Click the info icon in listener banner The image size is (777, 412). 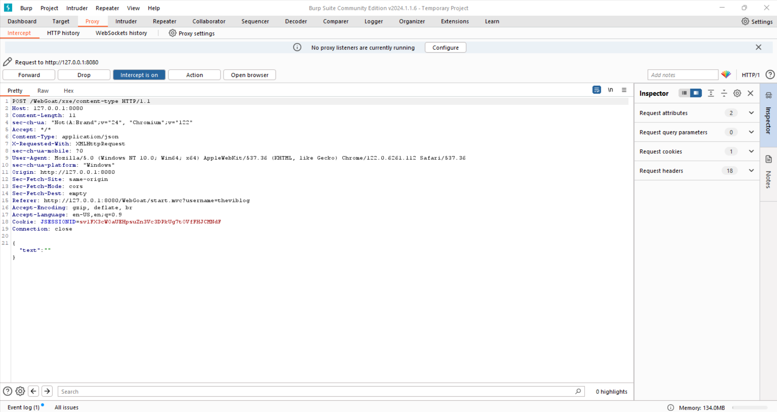click(x=297, y=47)
